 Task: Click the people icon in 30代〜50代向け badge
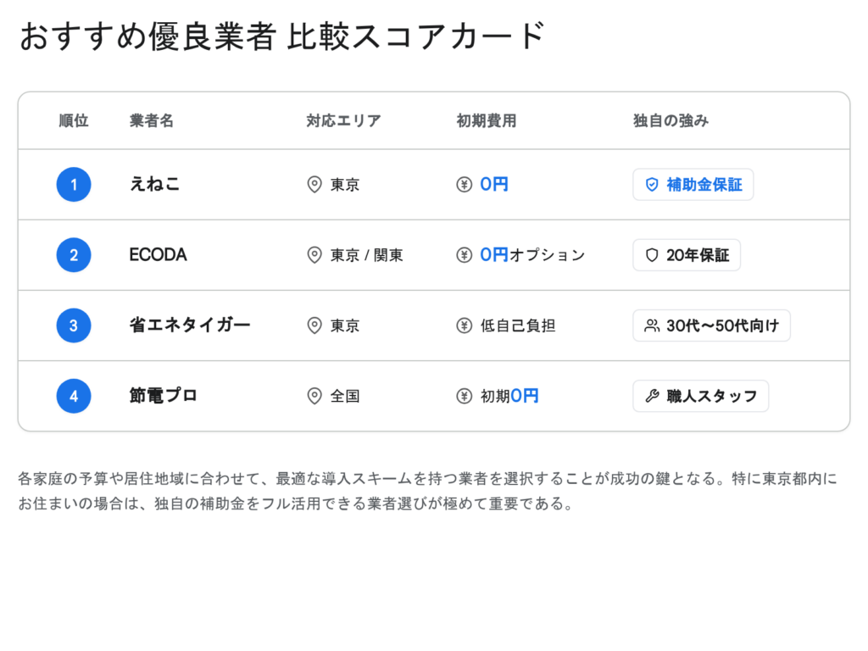tap(652, 325)
